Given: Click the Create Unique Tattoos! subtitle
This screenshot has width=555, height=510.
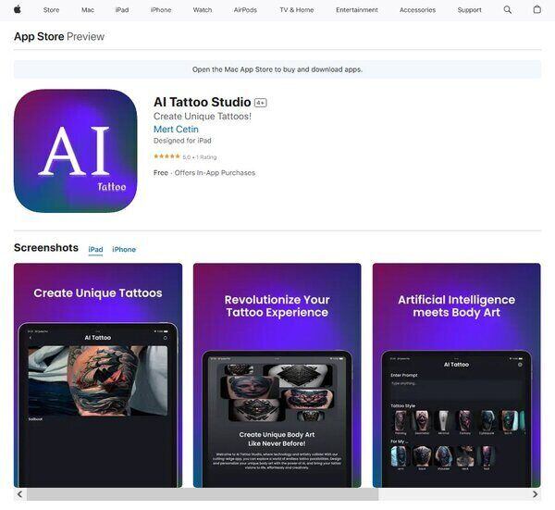Looking at the screenshot, I should pos(203,117).
